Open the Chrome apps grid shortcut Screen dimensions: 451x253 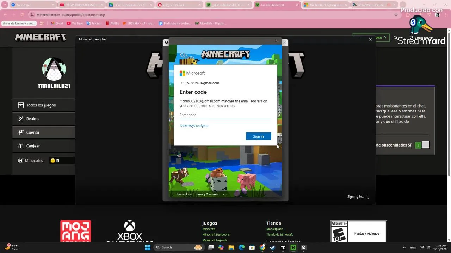(x=42, y=24)
